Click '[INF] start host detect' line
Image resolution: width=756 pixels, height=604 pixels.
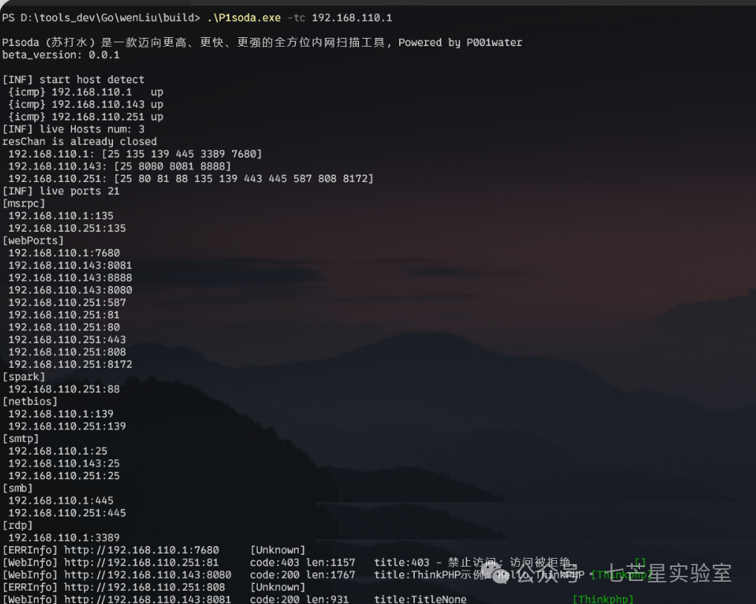click(x=74, y=79)
